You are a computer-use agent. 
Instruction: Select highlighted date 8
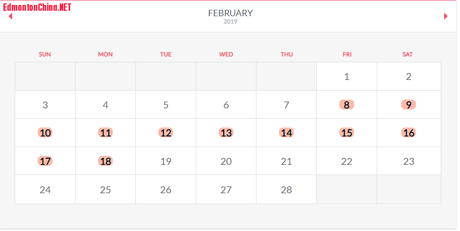pos(346,104)
